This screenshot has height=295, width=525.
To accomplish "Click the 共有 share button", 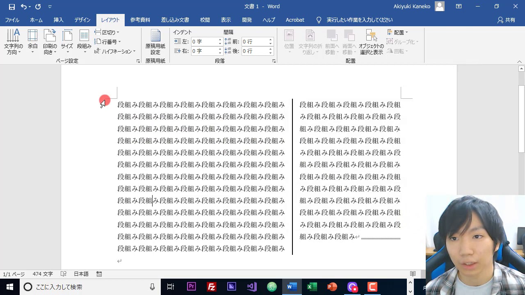I will 506,20.
